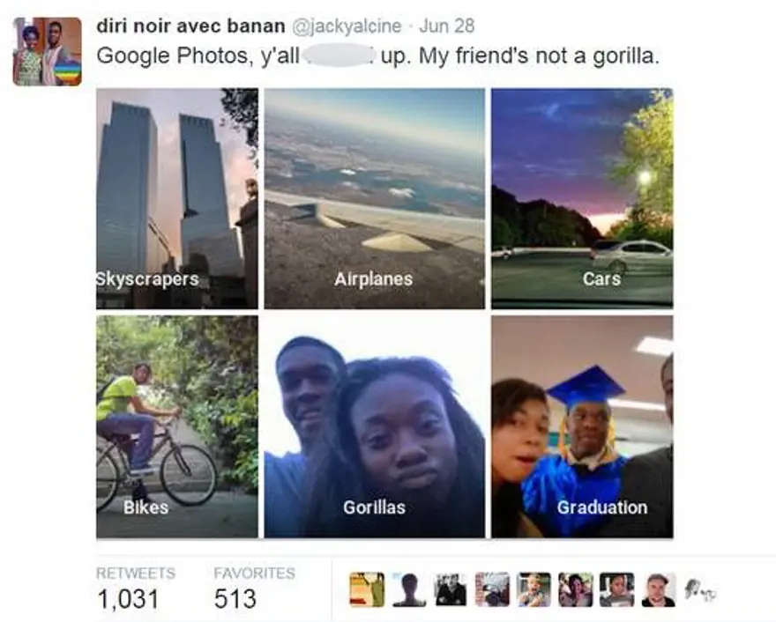The width and height of the screenshot is (776, 622).
Task: Open the Graduation photo album thumbnail
Action: 582,426
